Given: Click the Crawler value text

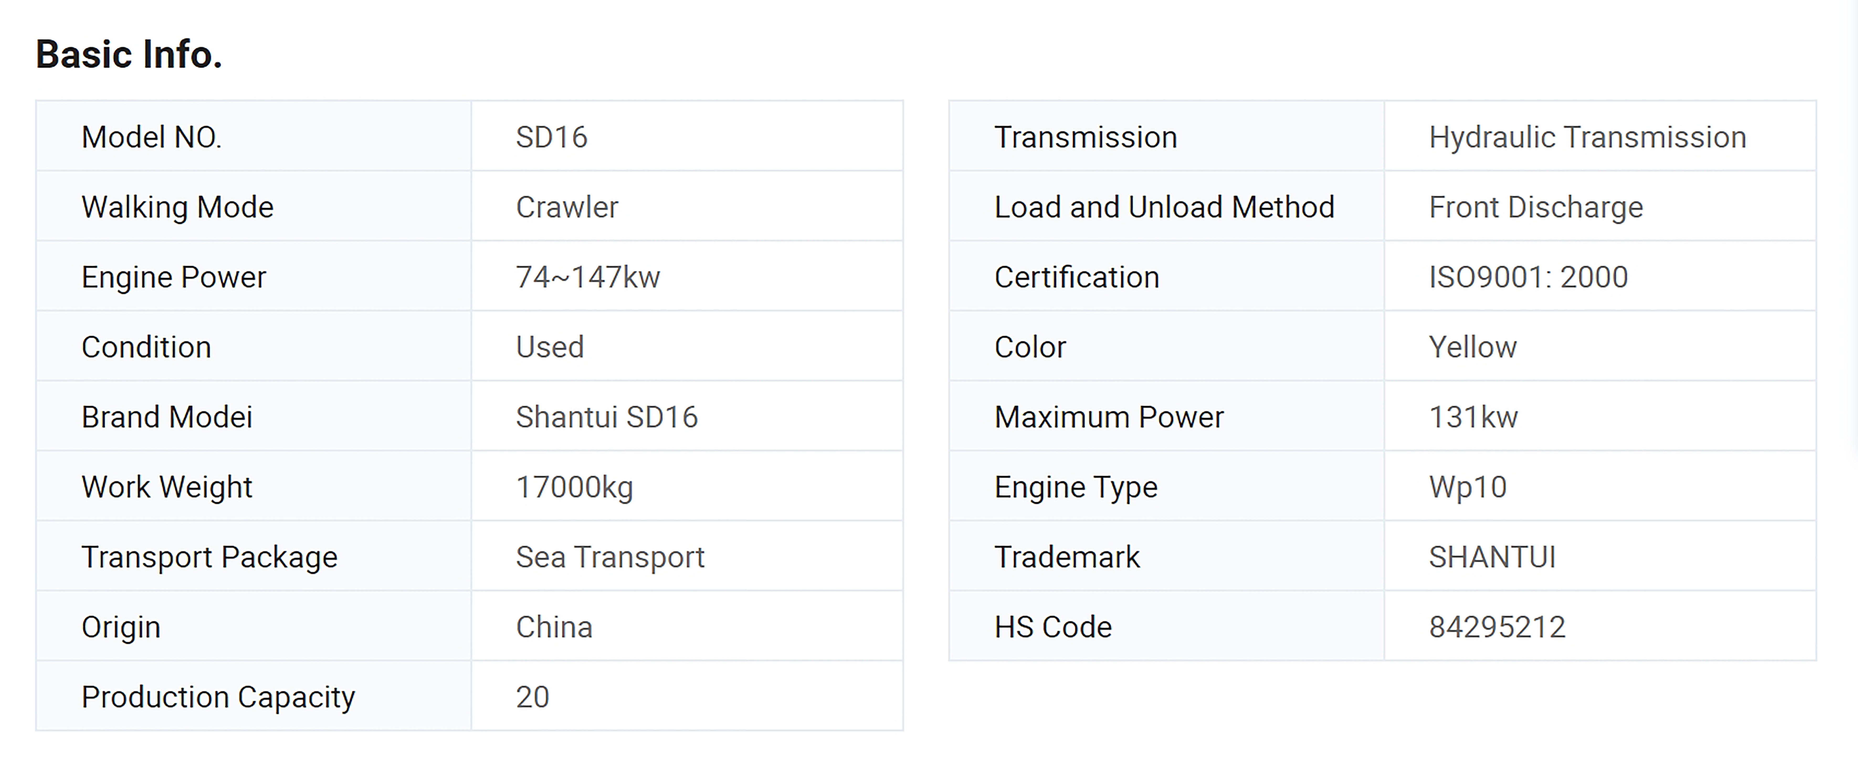Looking at the screenshot, I should pos(567,207).
